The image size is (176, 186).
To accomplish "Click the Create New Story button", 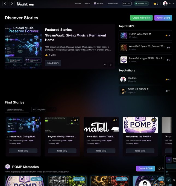I will (141, 18).
